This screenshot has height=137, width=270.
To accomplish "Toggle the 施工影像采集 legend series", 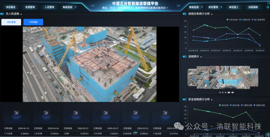I will point(258,20).
